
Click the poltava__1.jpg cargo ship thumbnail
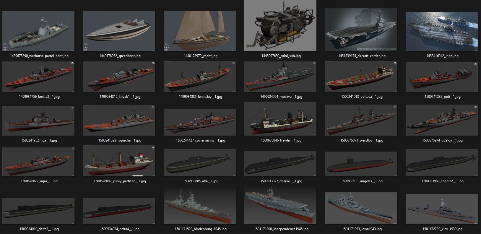point(361,77)
